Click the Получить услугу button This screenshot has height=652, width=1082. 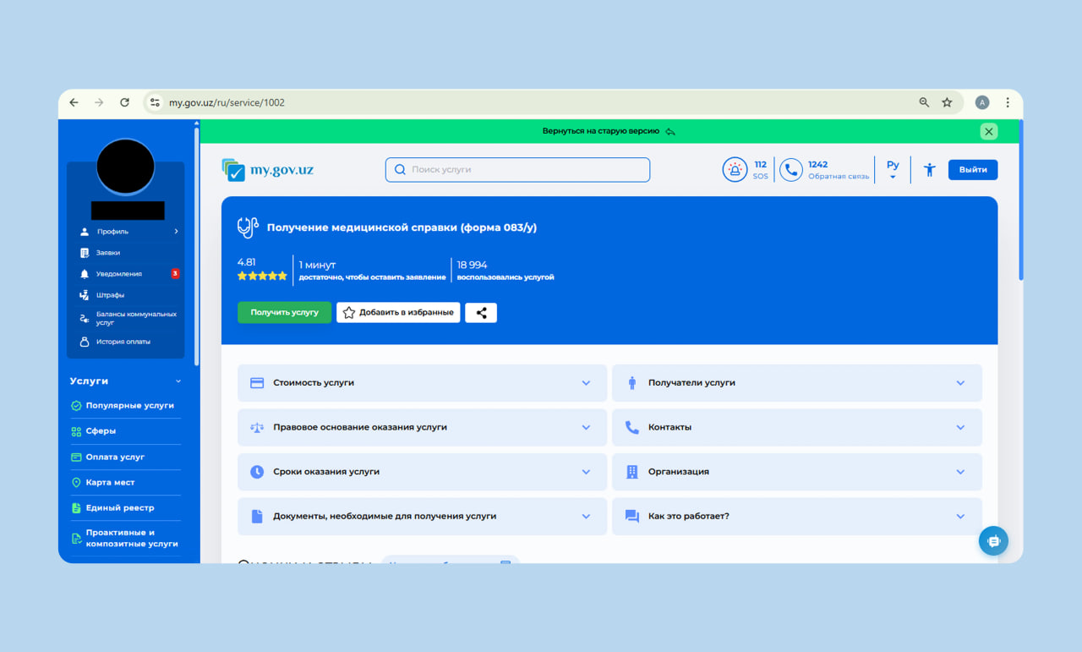pyautogui.click(x=284, y=313)
